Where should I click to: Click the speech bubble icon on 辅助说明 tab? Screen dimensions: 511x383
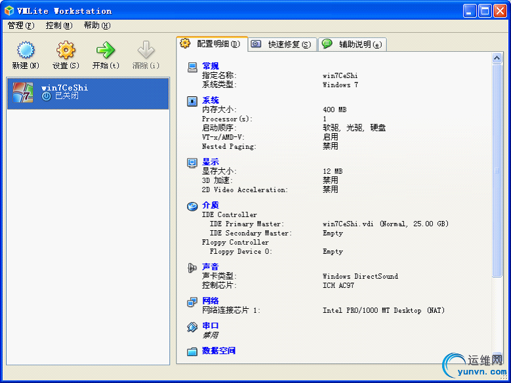(x=327, y=43)
